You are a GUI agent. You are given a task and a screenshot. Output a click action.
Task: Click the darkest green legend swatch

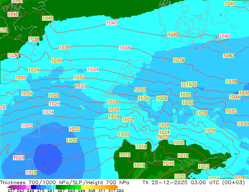pos(58,187)
